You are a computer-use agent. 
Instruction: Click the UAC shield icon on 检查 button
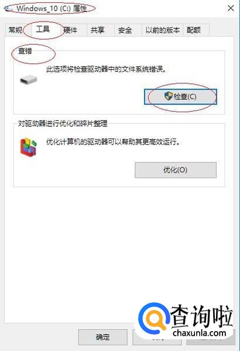pyautogui.click(x=169, y=96)
